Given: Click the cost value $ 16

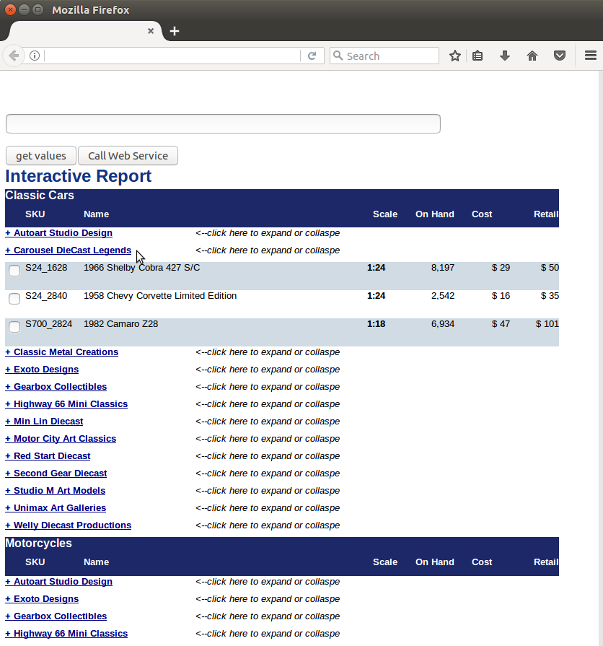Looking at the screenshot, I should click(x=501, y=295).
